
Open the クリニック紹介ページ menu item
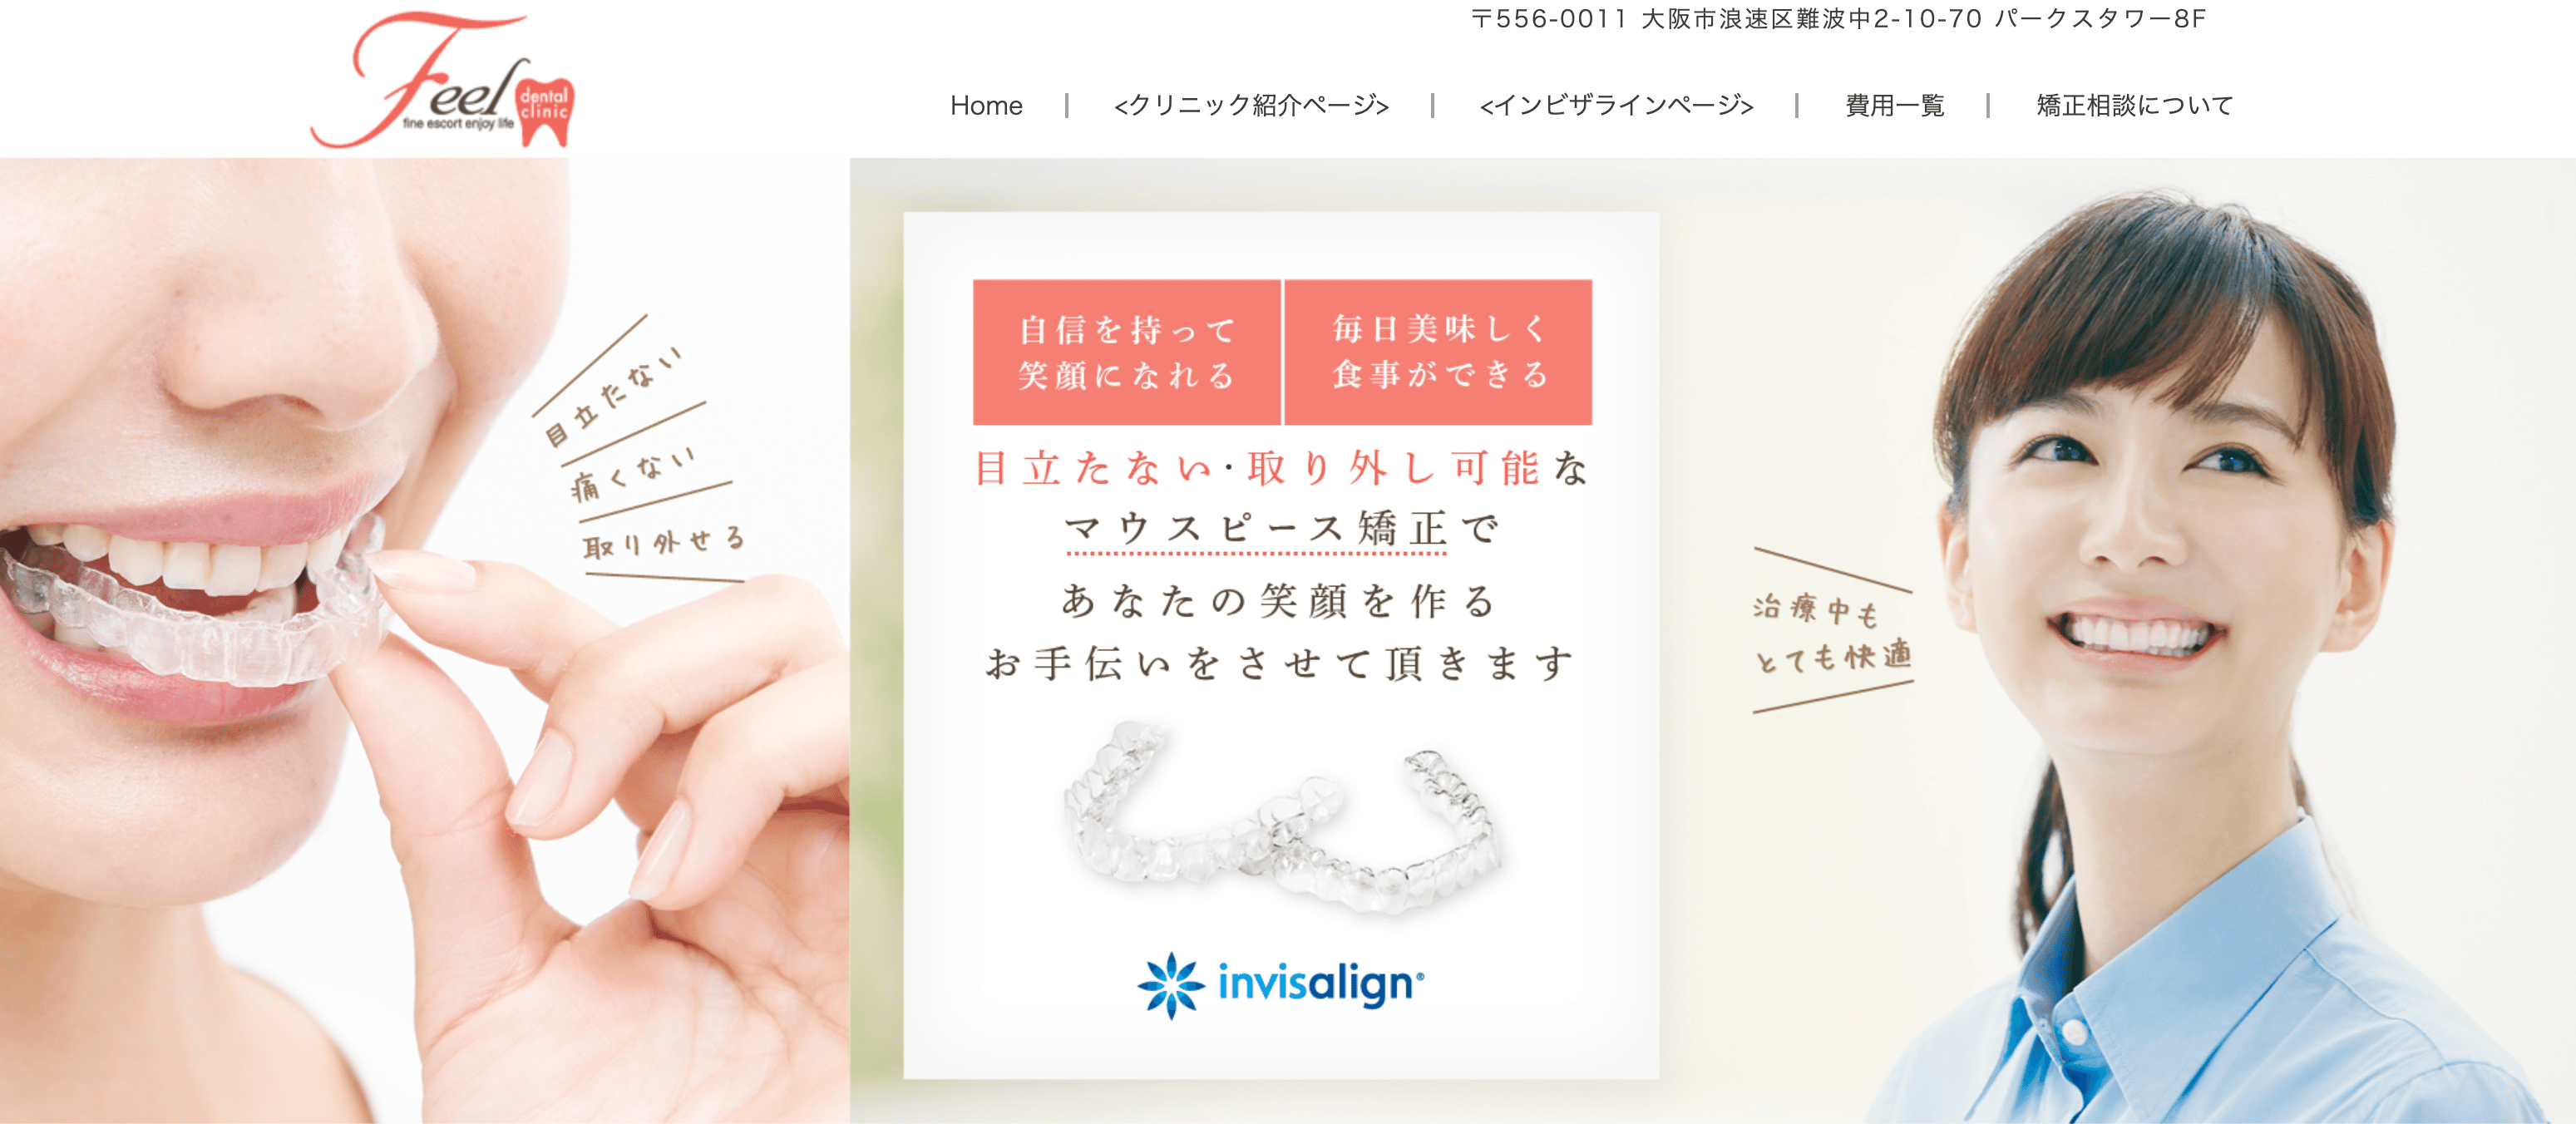(x=1251, y=105)
